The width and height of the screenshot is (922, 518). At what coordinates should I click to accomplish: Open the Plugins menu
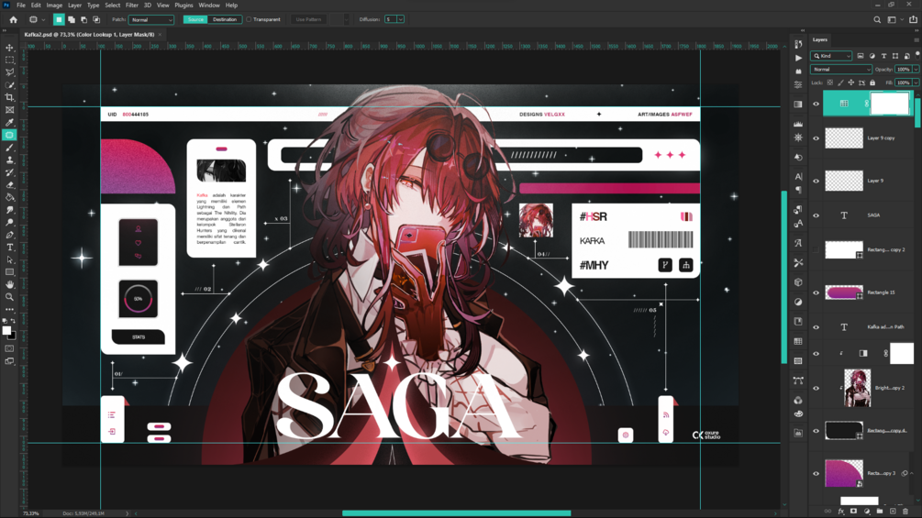183,6
